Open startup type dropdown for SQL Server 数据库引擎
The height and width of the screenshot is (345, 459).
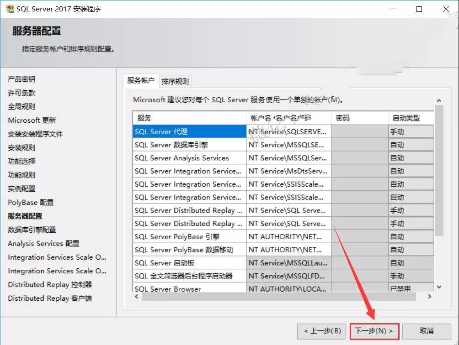click(411, 145)
